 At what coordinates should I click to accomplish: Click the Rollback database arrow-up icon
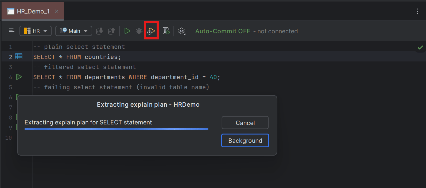point(112,31)
